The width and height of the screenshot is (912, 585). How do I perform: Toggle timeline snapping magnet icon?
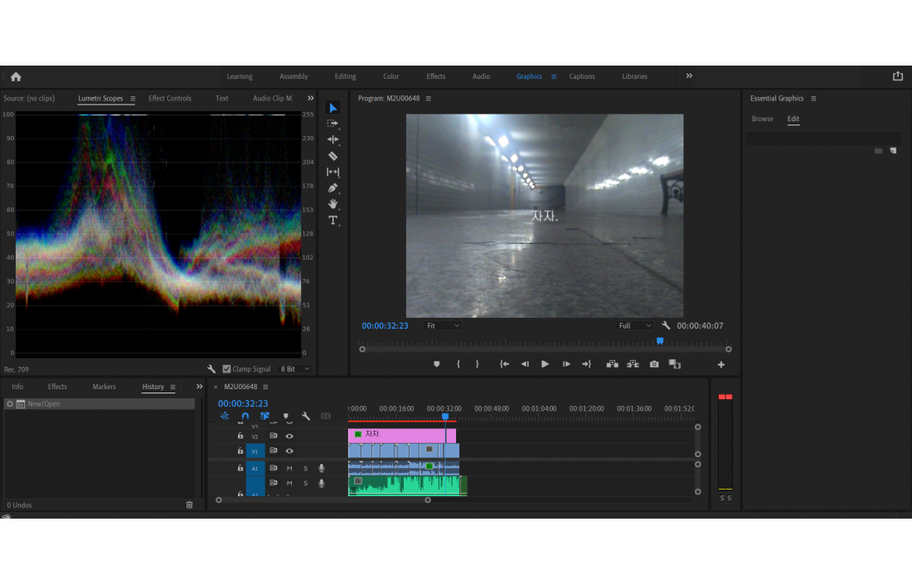point(245,417)
